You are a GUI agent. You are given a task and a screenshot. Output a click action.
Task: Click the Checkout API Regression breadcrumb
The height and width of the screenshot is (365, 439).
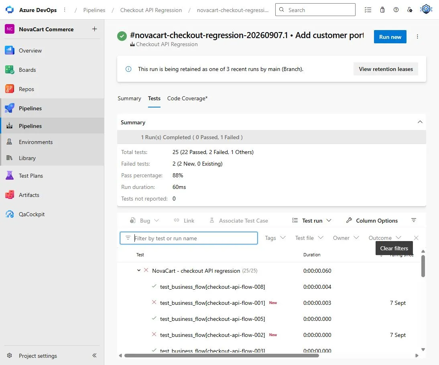point(151,10)
